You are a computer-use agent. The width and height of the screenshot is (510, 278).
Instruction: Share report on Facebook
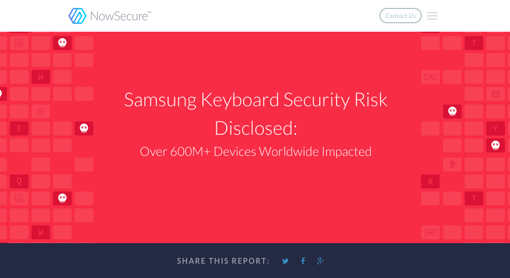(x=303, y=261)
